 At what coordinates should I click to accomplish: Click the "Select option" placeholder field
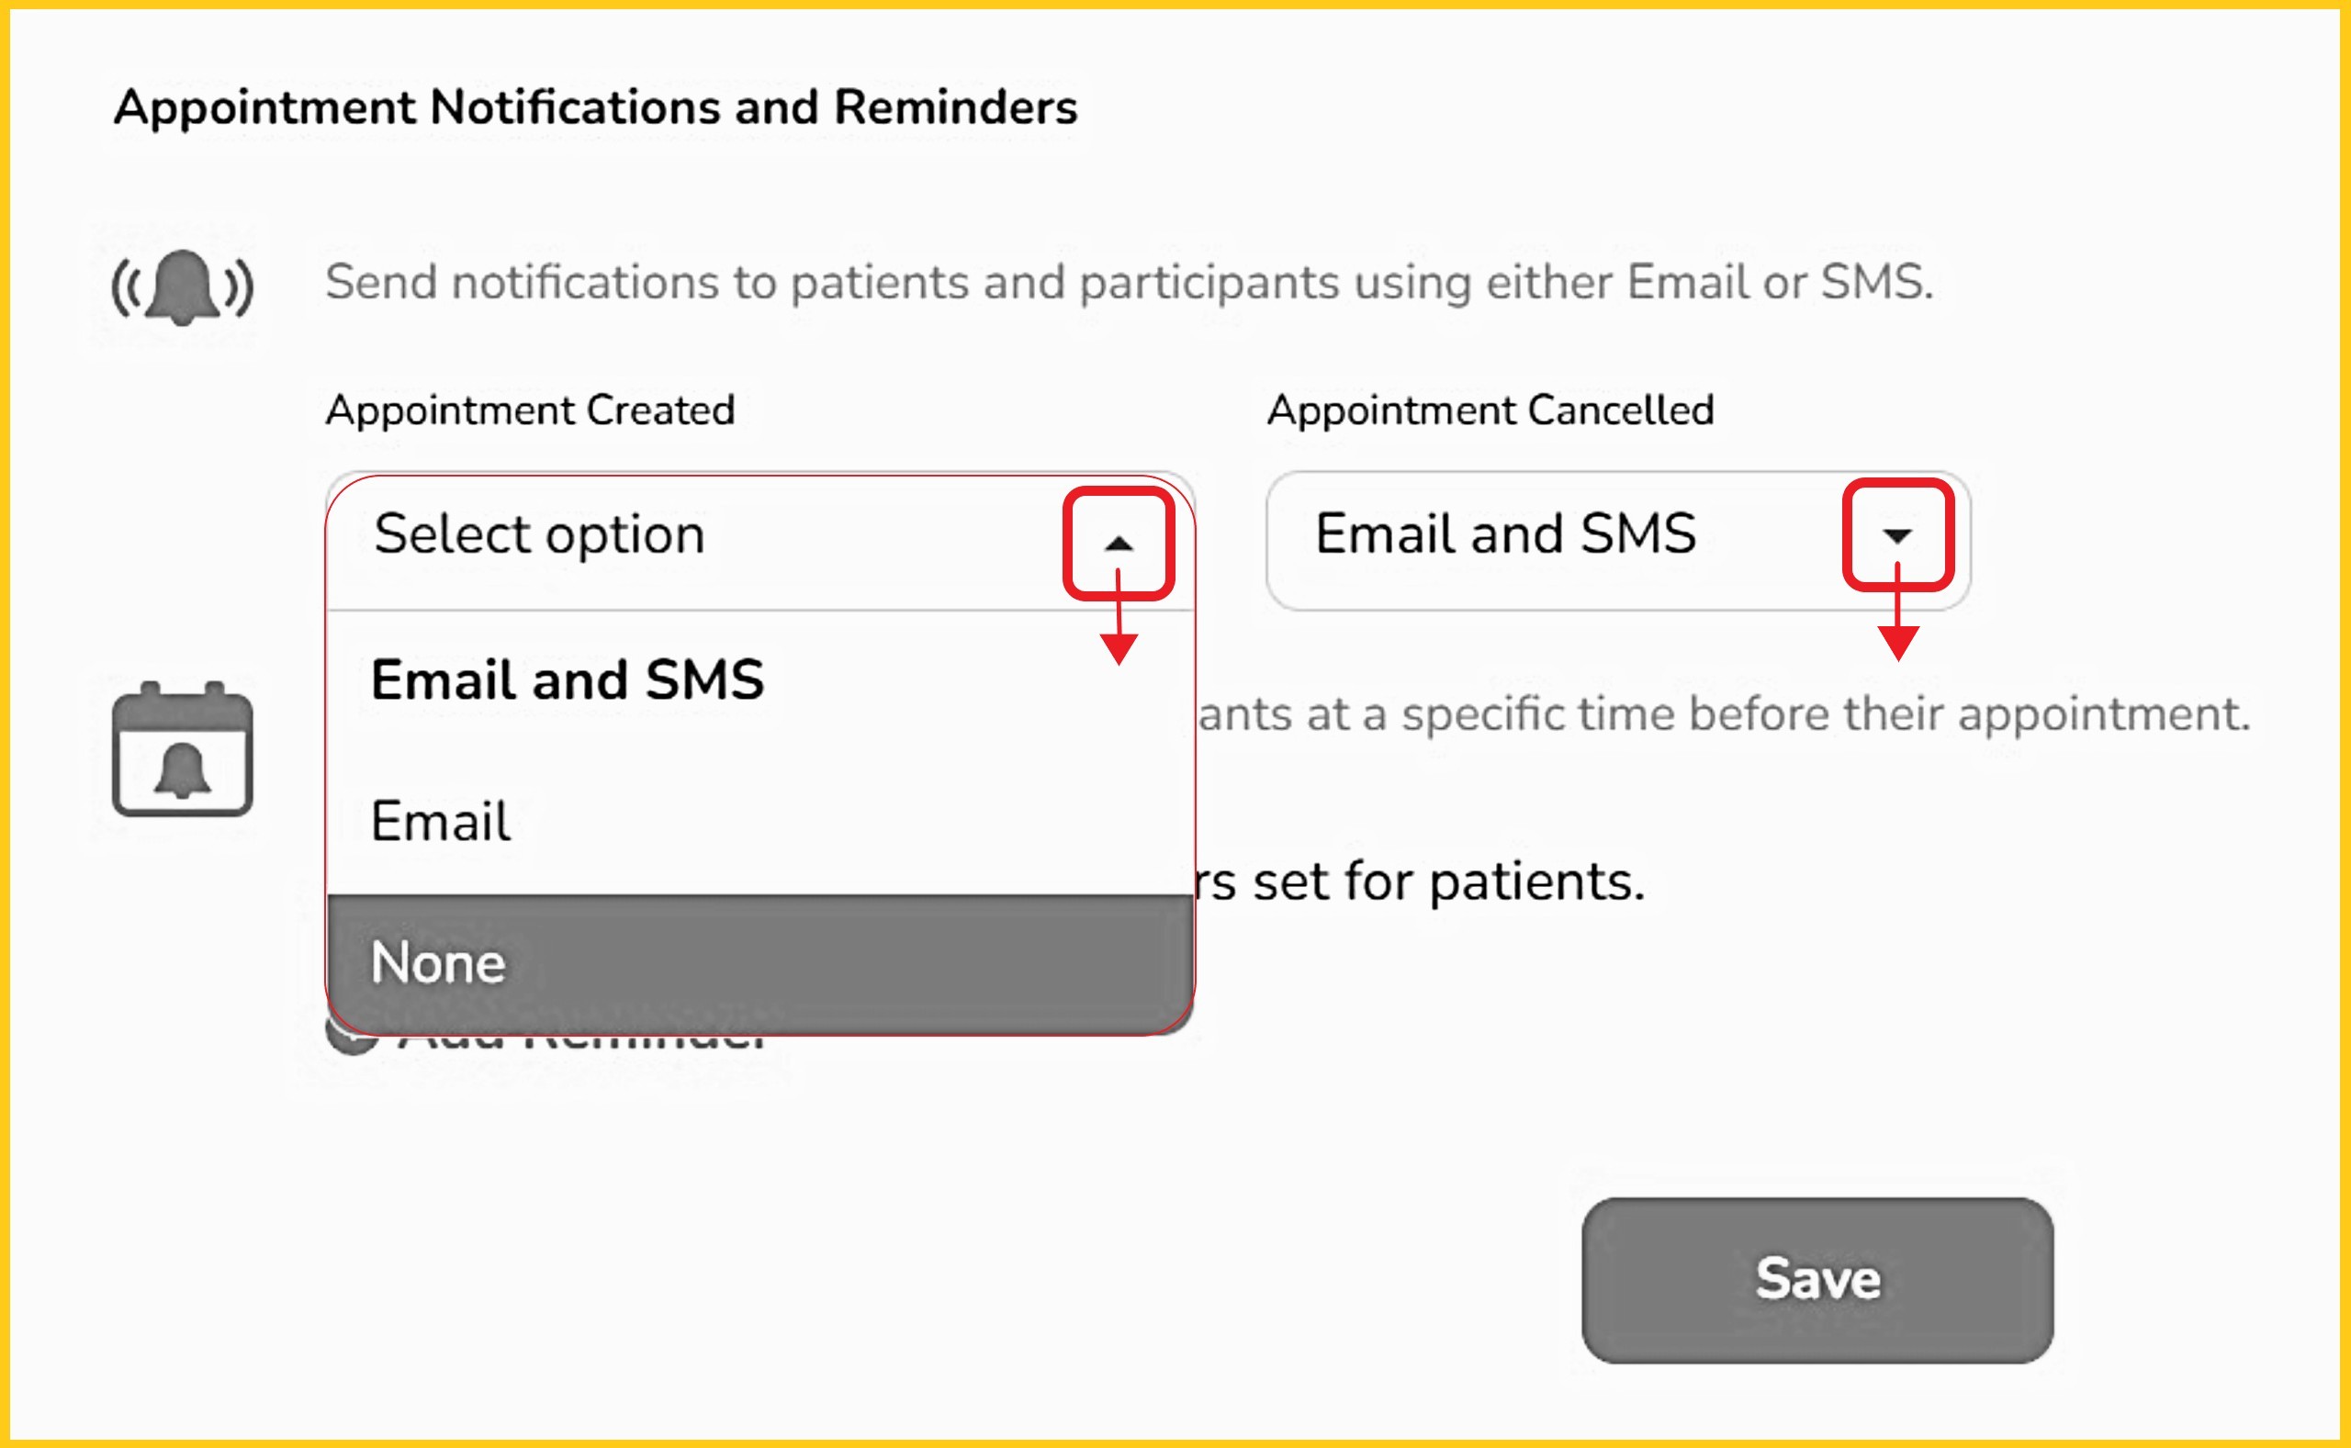click(538, 534)
